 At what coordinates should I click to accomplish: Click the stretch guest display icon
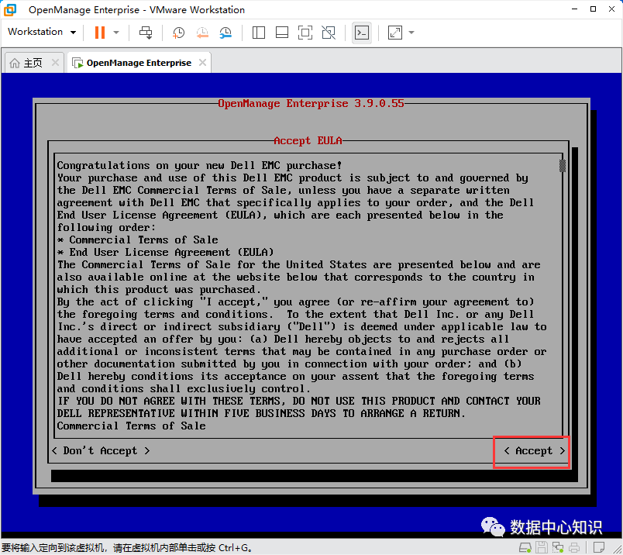pos(395,33)
